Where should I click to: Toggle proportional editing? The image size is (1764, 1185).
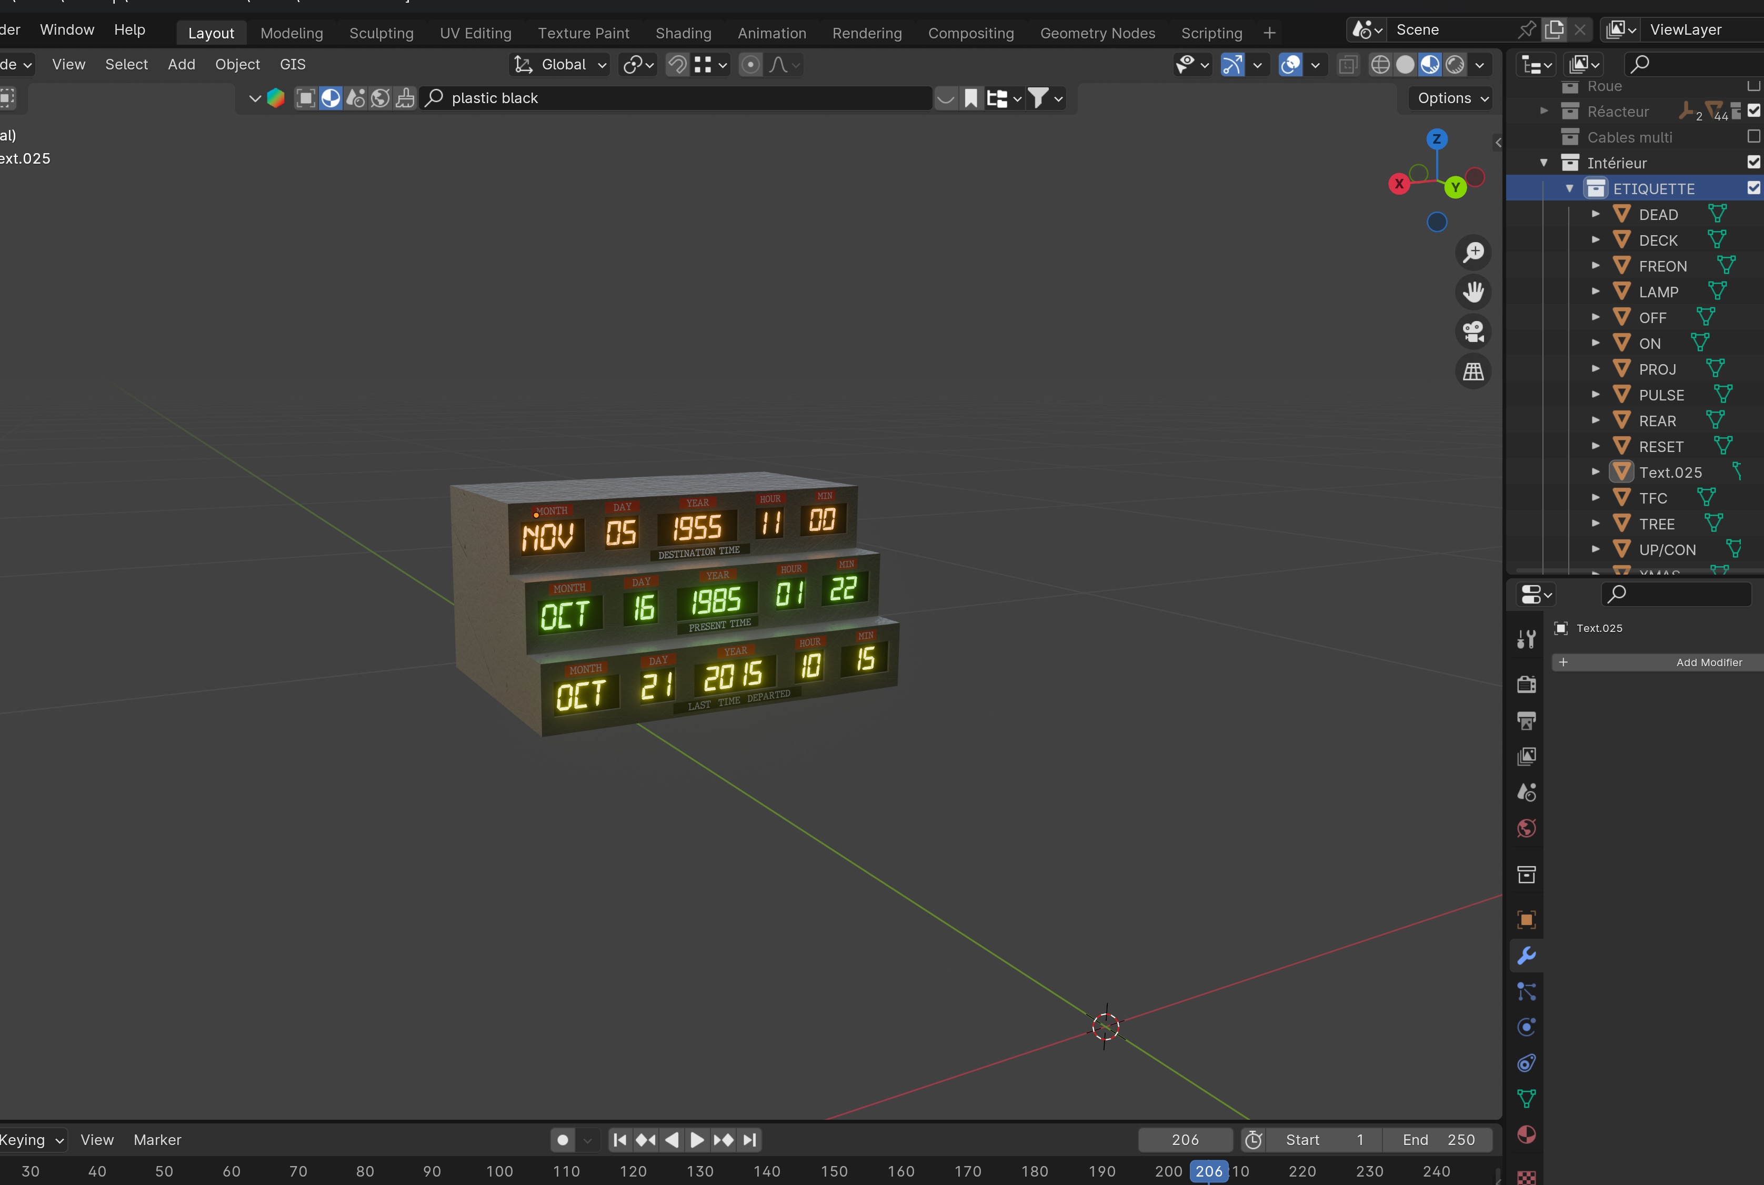pos(750,65)
